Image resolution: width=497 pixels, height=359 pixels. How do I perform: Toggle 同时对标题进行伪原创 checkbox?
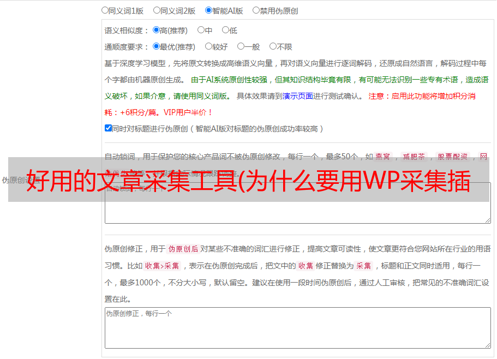coord(108,128)
